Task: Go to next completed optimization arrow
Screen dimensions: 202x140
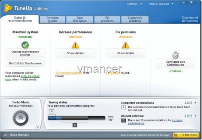Action: coord(195,103)
